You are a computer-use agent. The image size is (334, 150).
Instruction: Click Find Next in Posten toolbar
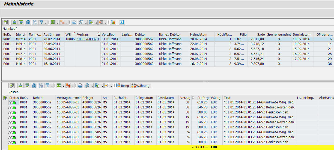(x=41, y=86)
